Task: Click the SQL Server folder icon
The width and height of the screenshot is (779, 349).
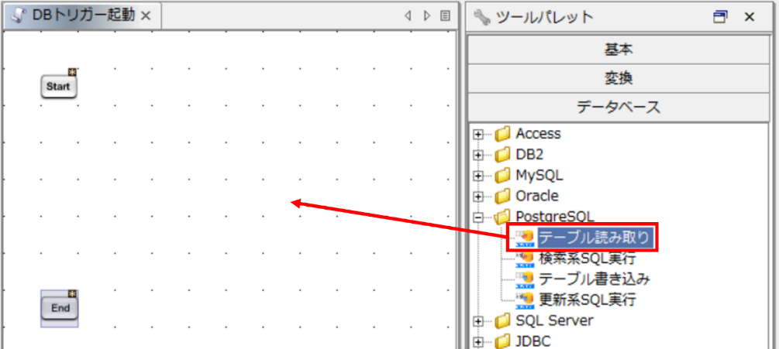Action: click(503, 320)
